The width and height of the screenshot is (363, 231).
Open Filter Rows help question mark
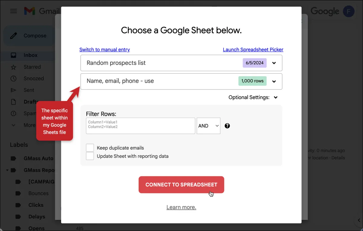(x=227, y=126)
